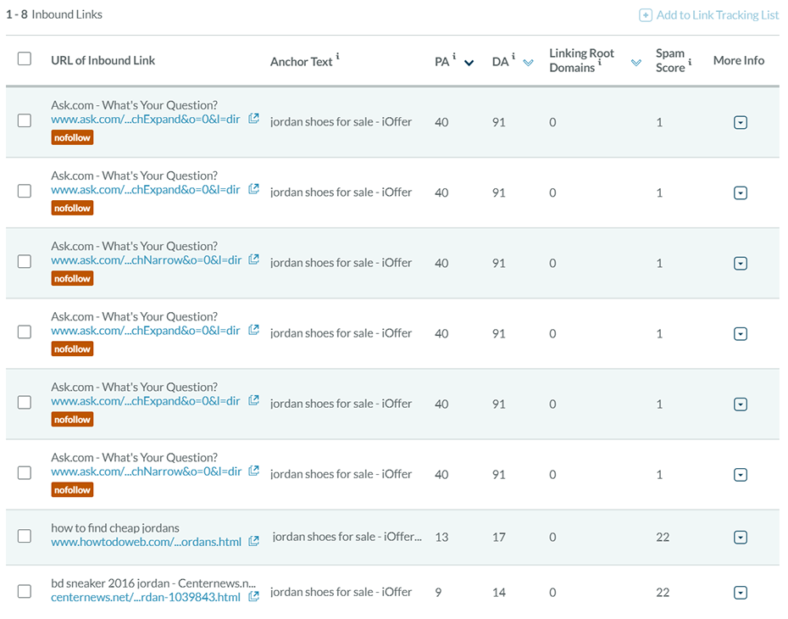Image resolution: width=788 pixels, height=619 pixels.
Task: Click Add to Link Tracking List
Action: point(717,15)
